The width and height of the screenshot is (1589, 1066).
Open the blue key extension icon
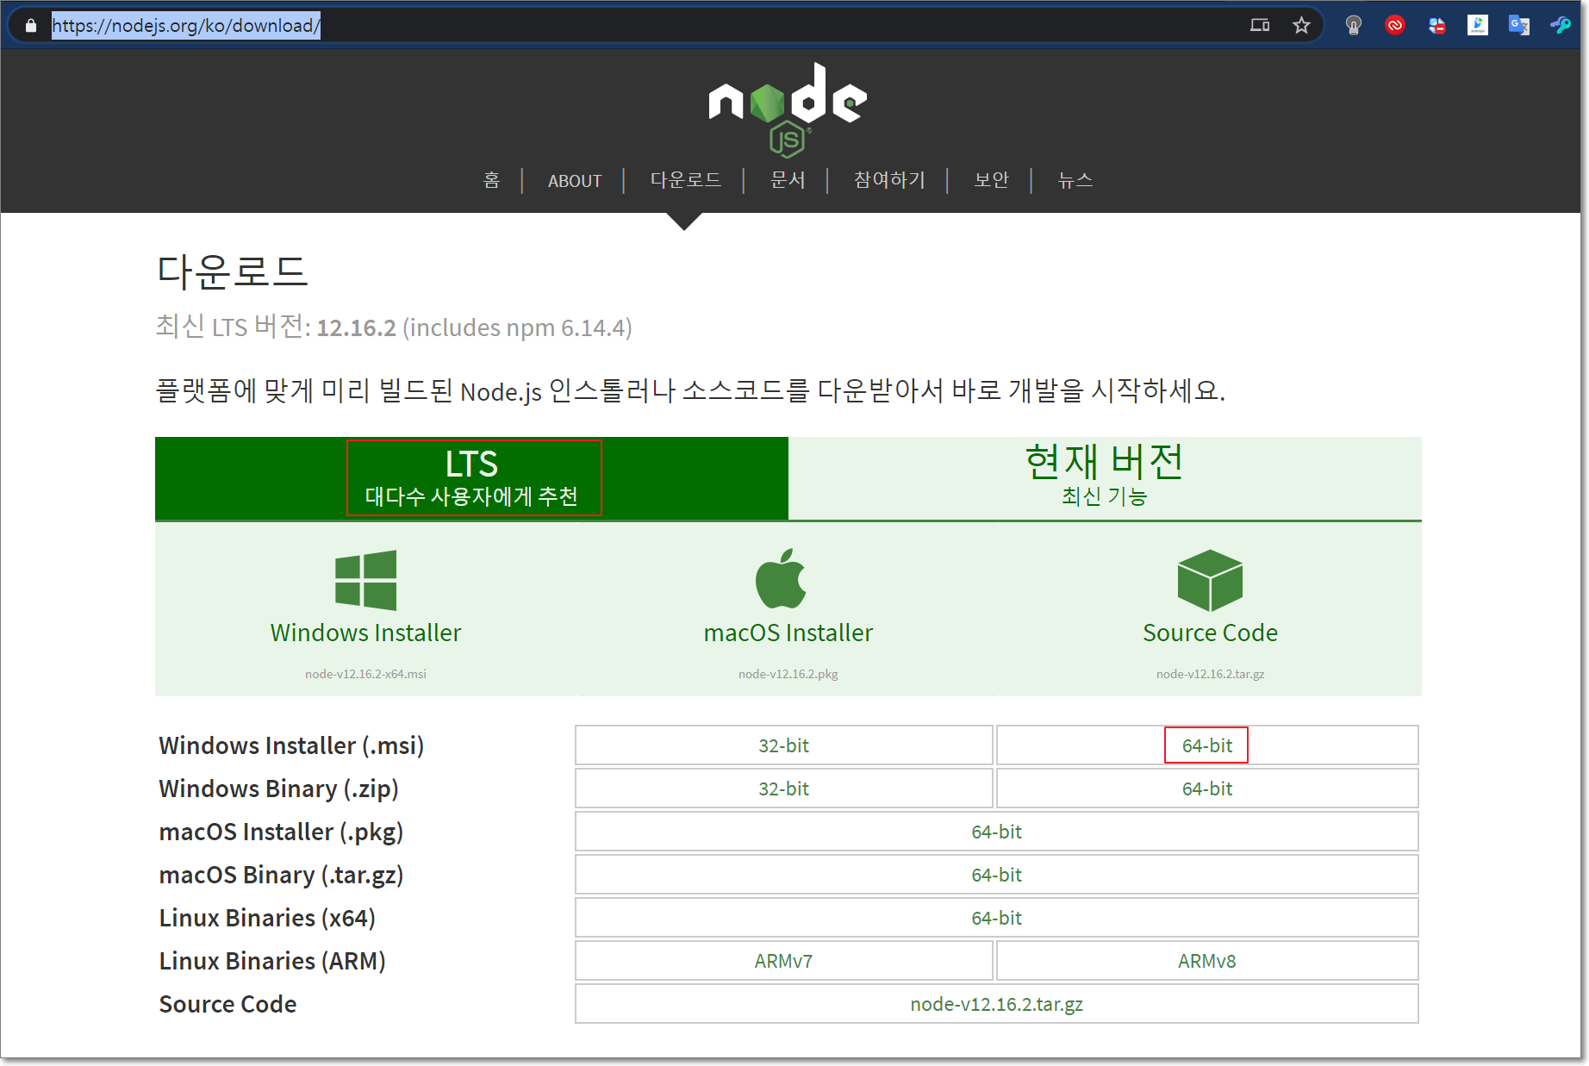pyautogui.click(x=1561, y=26)
